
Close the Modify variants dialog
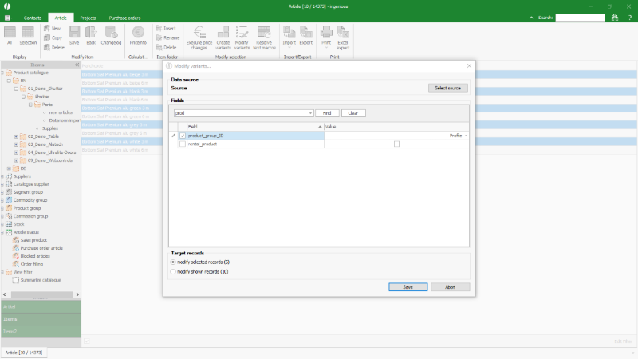[x=469, y=65]
